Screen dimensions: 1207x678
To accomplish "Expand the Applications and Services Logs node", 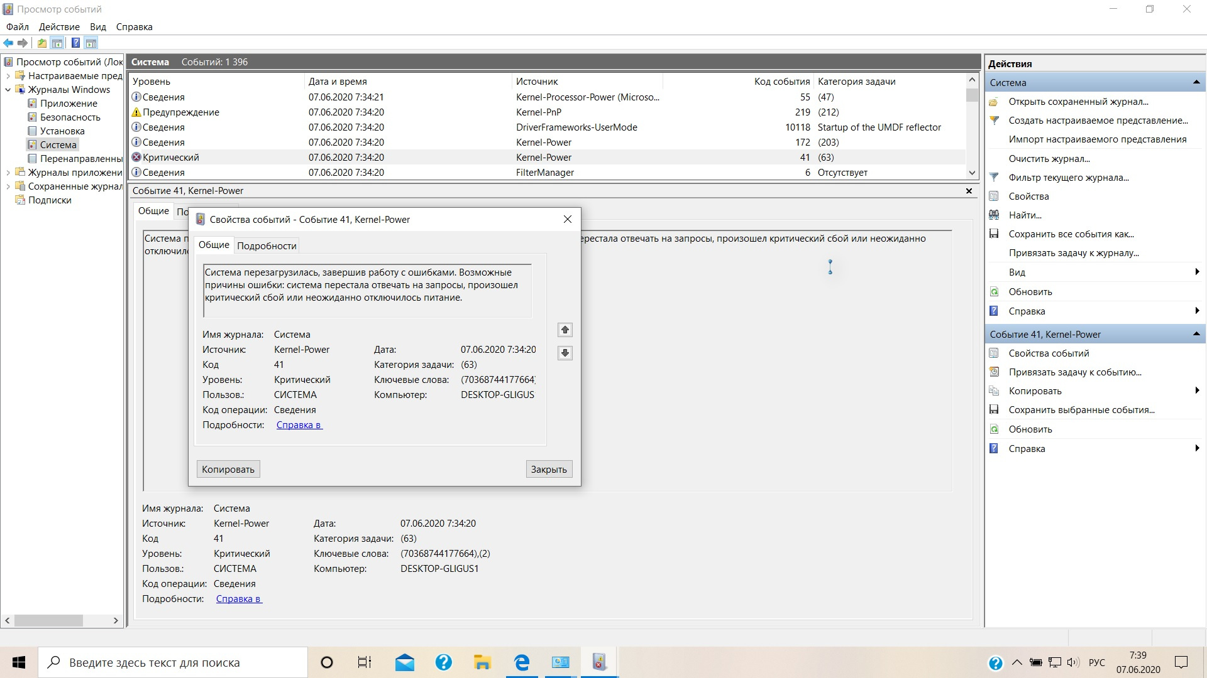I will [8, 173].
